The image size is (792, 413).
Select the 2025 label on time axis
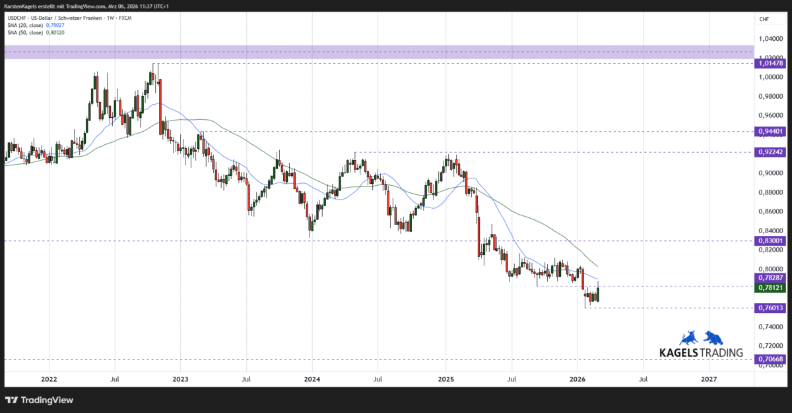tap(445, 379)
